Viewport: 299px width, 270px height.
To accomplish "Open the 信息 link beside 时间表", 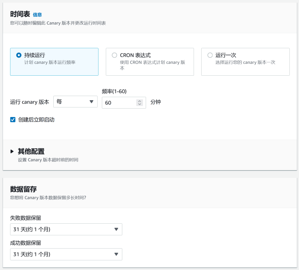I will click(37, 15).
